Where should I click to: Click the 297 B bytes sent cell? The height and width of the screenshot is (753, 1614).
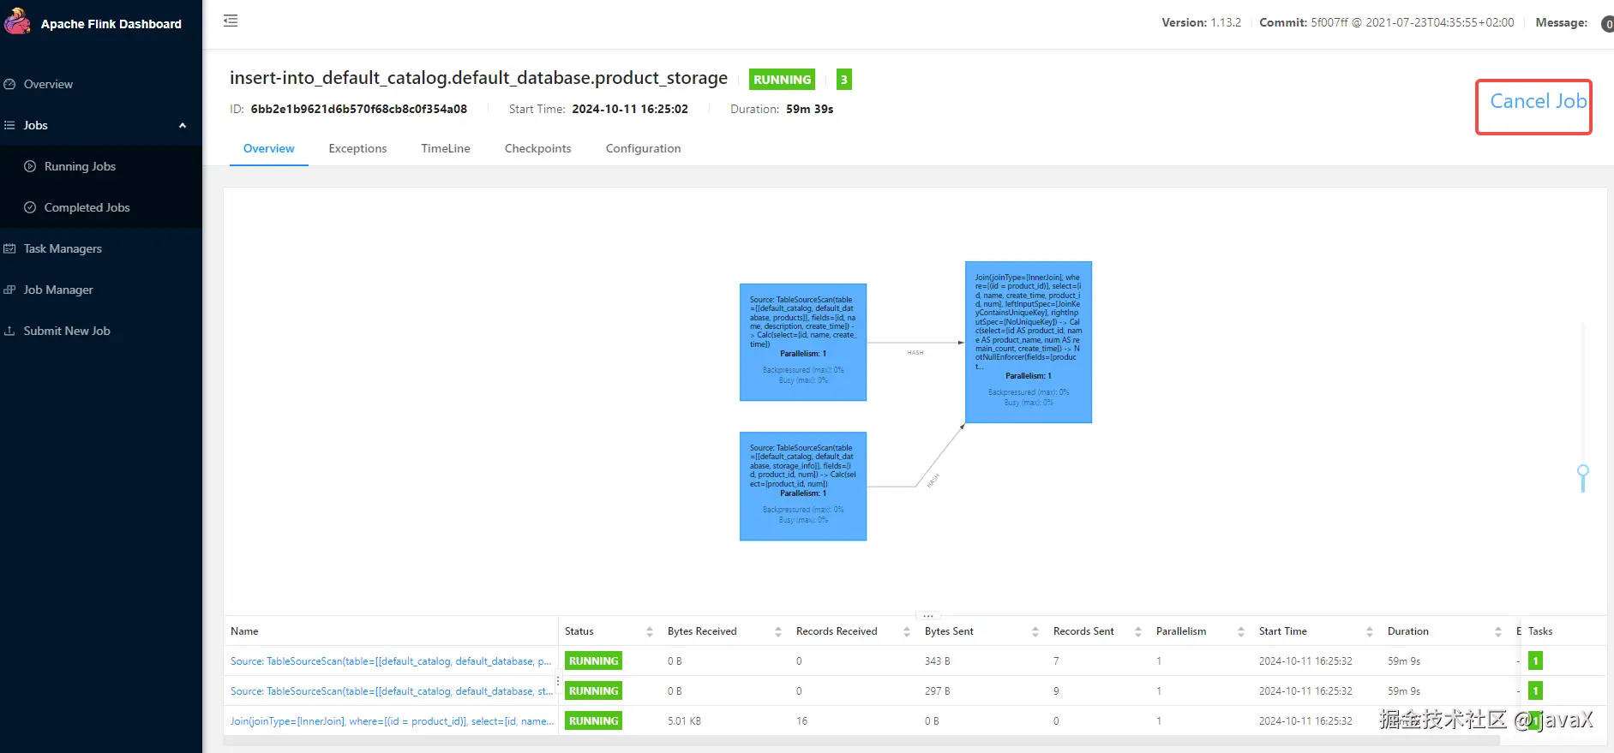937,691
